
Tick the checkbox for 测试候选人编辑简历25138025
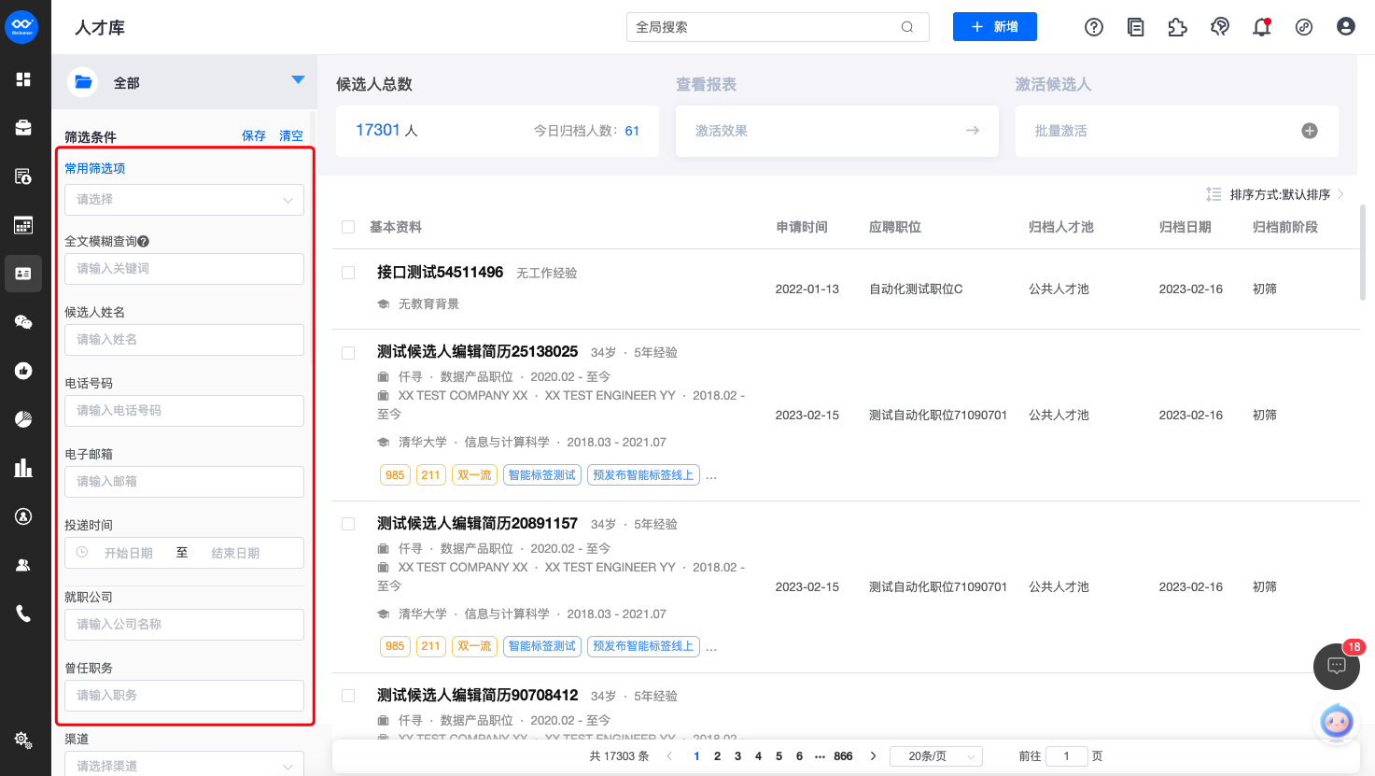coord(348,353)
